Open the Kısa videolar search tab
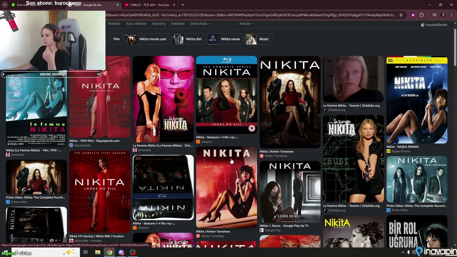 tap(136, 24)
